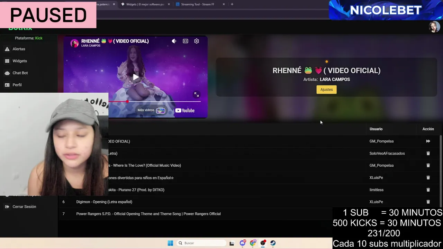Image resolution: width=443 pixels, height=249 pixels.
Task: Click the Cerrar Sesión logout arrow icon
Action: [x=7, y=207]
